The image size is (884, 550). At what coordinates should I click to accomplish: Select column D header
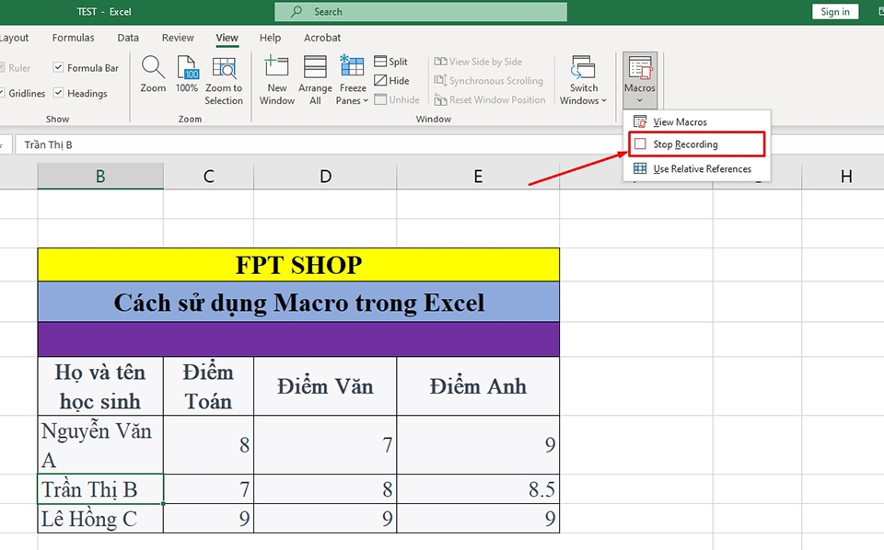point(325,177)
